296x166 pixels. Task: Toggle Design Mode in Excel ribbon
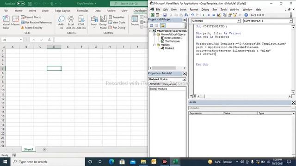click(x=103, y=22)
